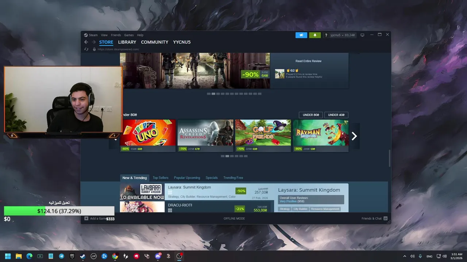Show hidden system tray icons chevron

(x=404, y=256)
